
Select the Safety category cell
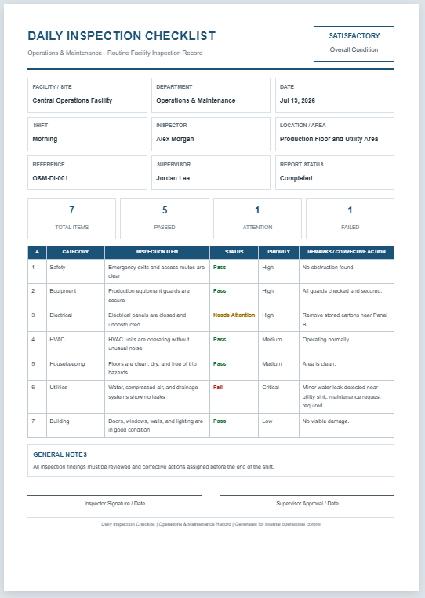pos(75,272)
